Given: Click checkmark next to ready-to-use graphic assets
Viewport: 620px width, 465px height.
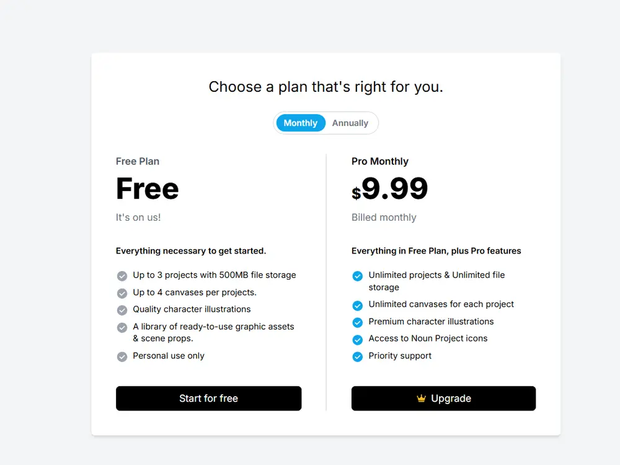Looking at the screenshot, I should click(x=122, y=327).
